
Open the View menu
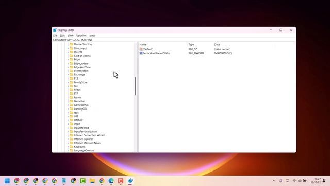click(x=71, y=36)
